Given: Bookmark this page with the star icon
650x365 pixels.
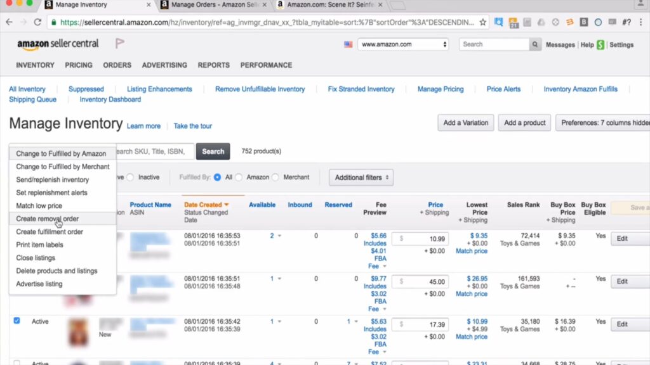Looking at the screenshot, I should pos(483,22).
